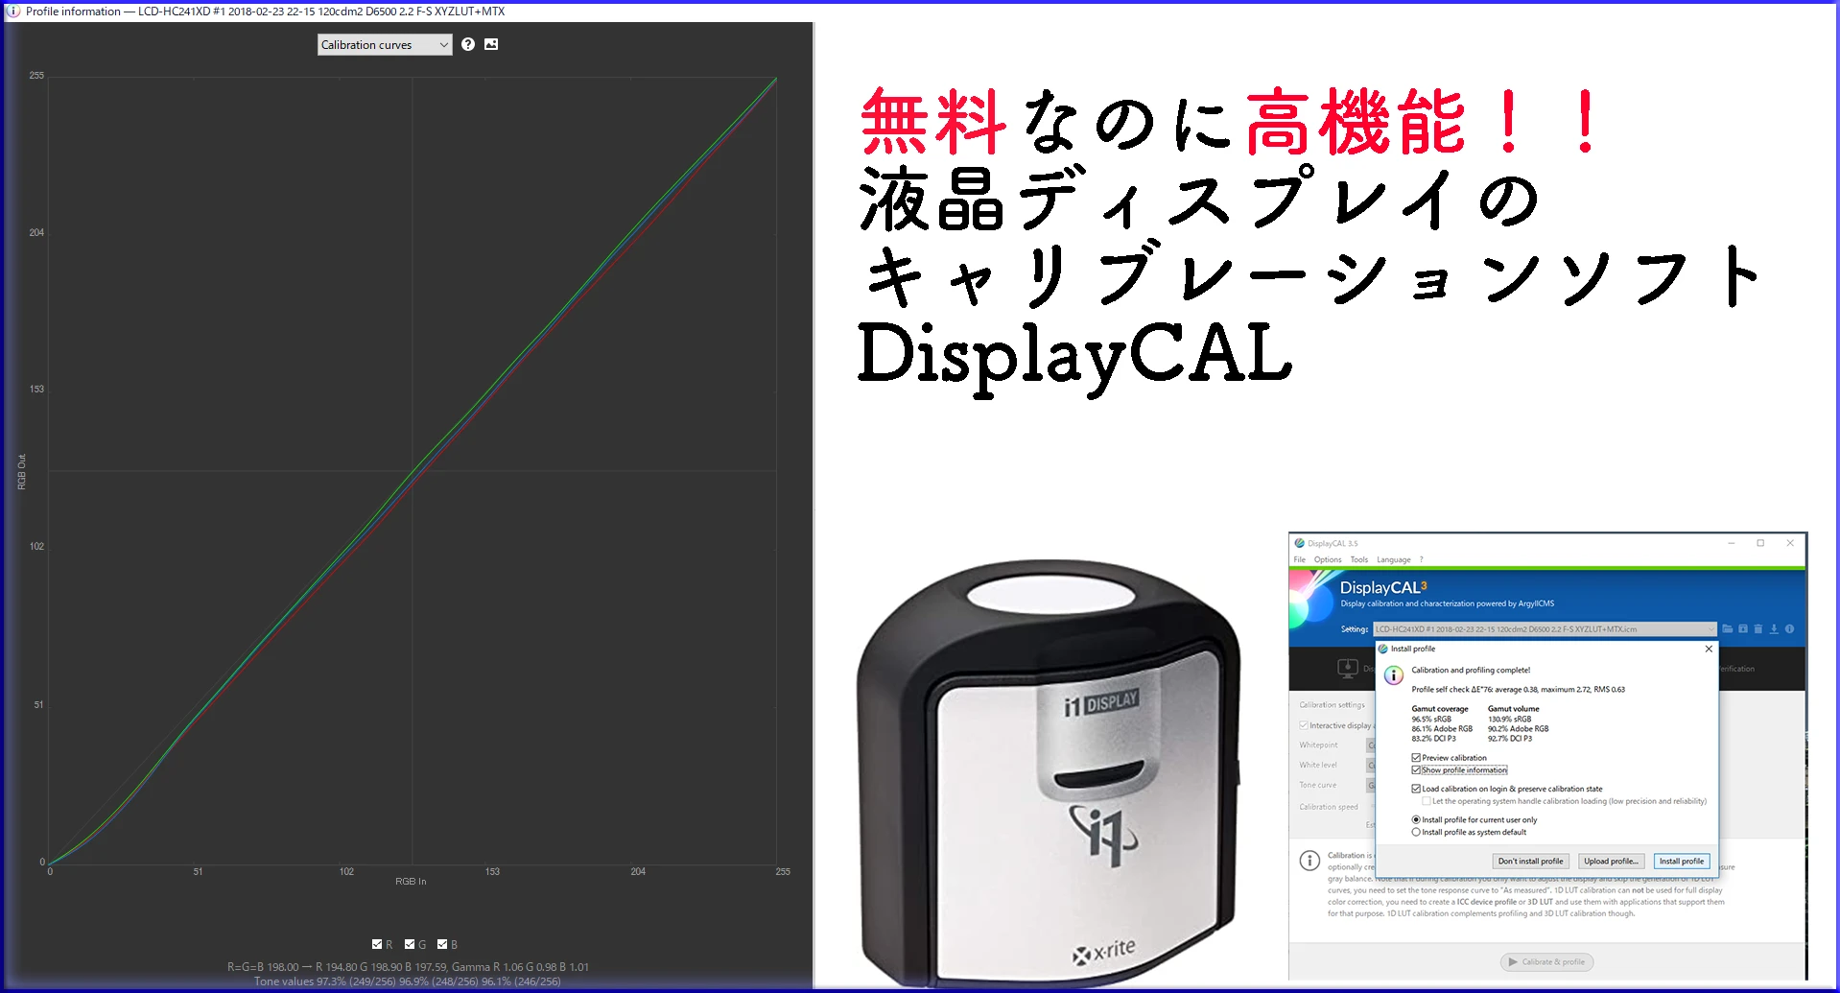This screenshot has height=993, width=1840.
Task: Toggle Show profile information checkbox
Action: pyautogui.click(x=1416, y=769)
